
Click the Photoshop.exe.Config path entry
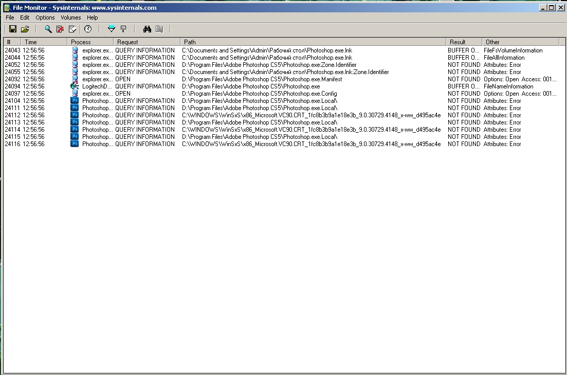pos(259,94)
